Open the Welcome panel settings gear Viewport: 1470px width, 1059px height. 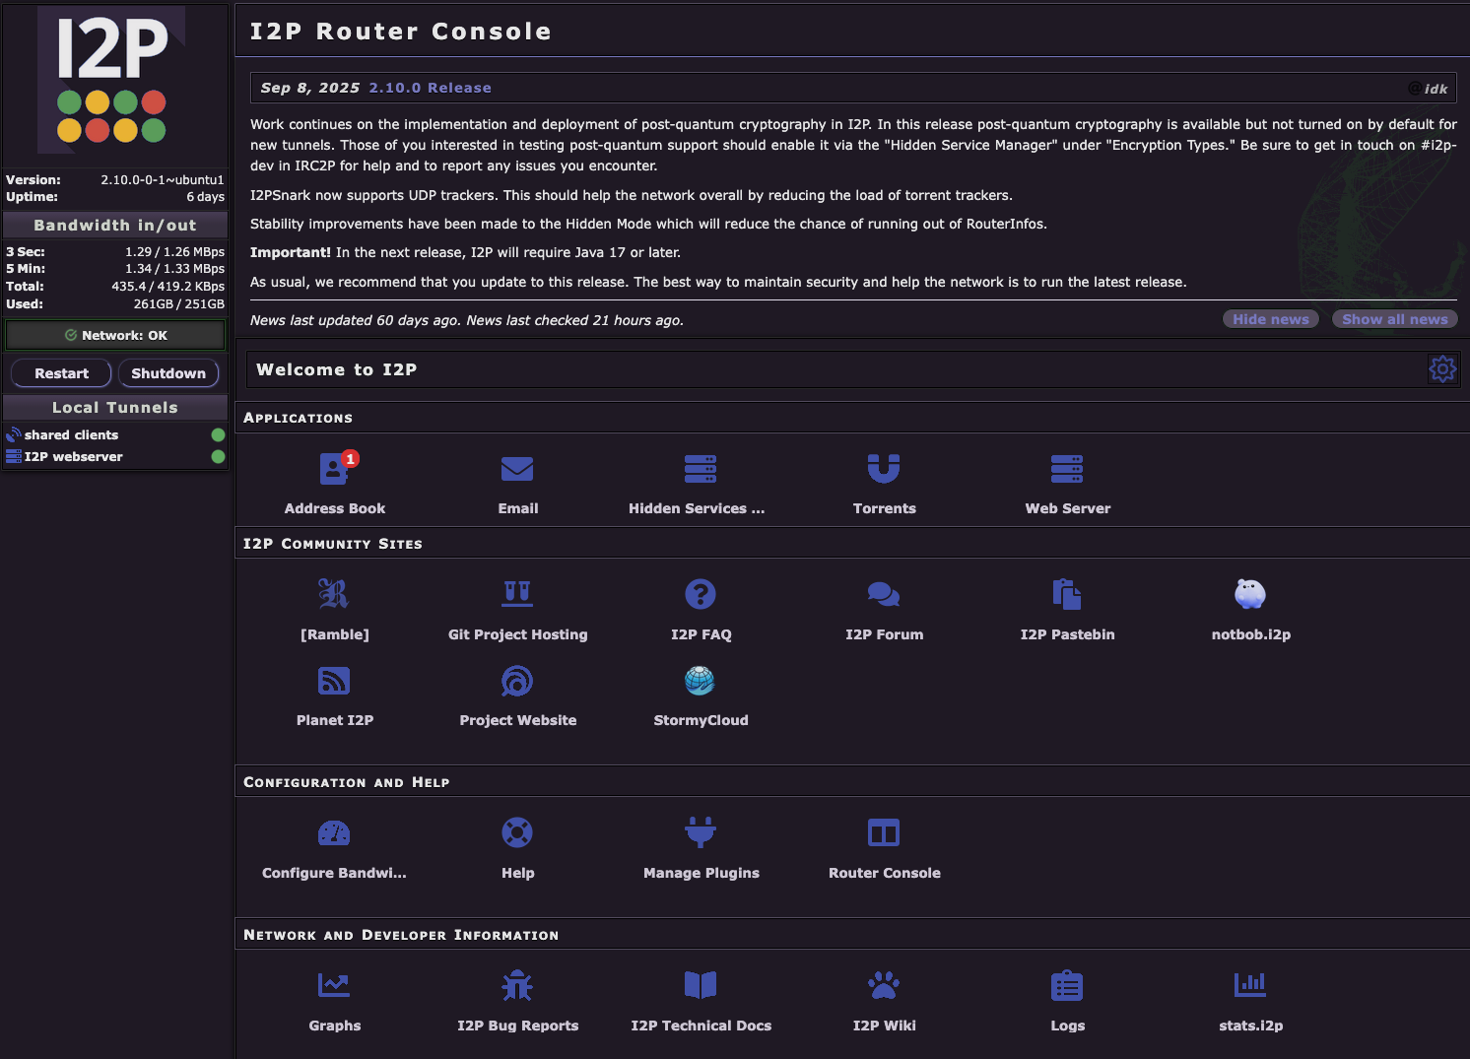pyautogui.click(x=1442, y=368)
